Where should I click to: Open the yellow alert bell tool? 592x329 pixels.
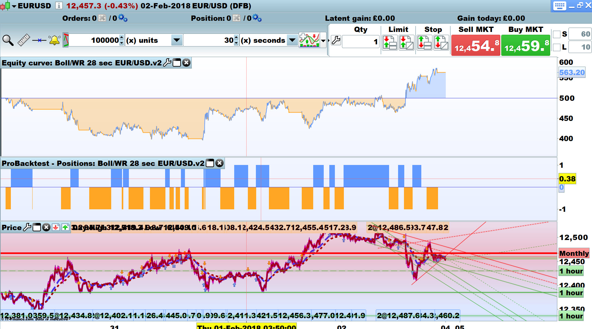[55, 40]
